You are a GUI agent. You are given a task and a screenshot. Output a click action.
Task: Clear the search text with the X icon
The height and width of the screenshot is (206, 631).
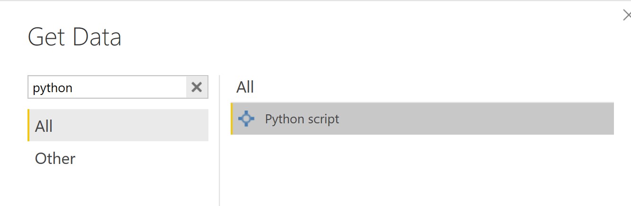click(197, 87)
